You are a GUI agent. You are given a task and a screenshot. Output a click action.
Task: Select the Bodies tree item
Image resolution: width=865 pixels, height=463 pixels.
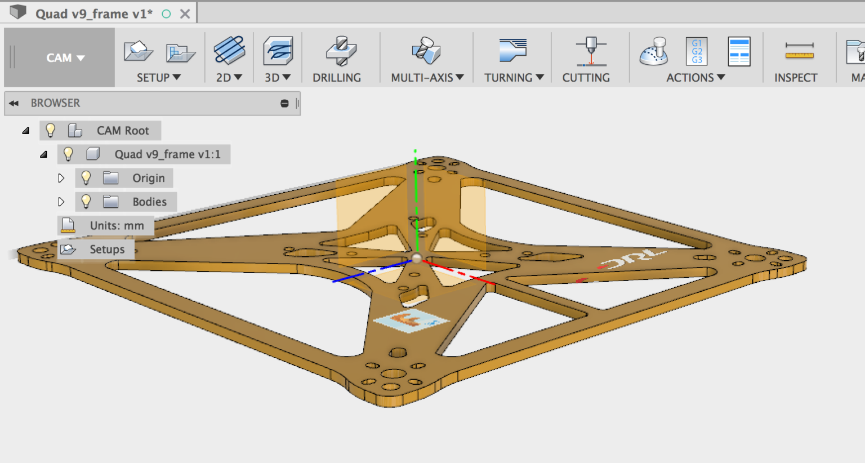coord(149,202)
